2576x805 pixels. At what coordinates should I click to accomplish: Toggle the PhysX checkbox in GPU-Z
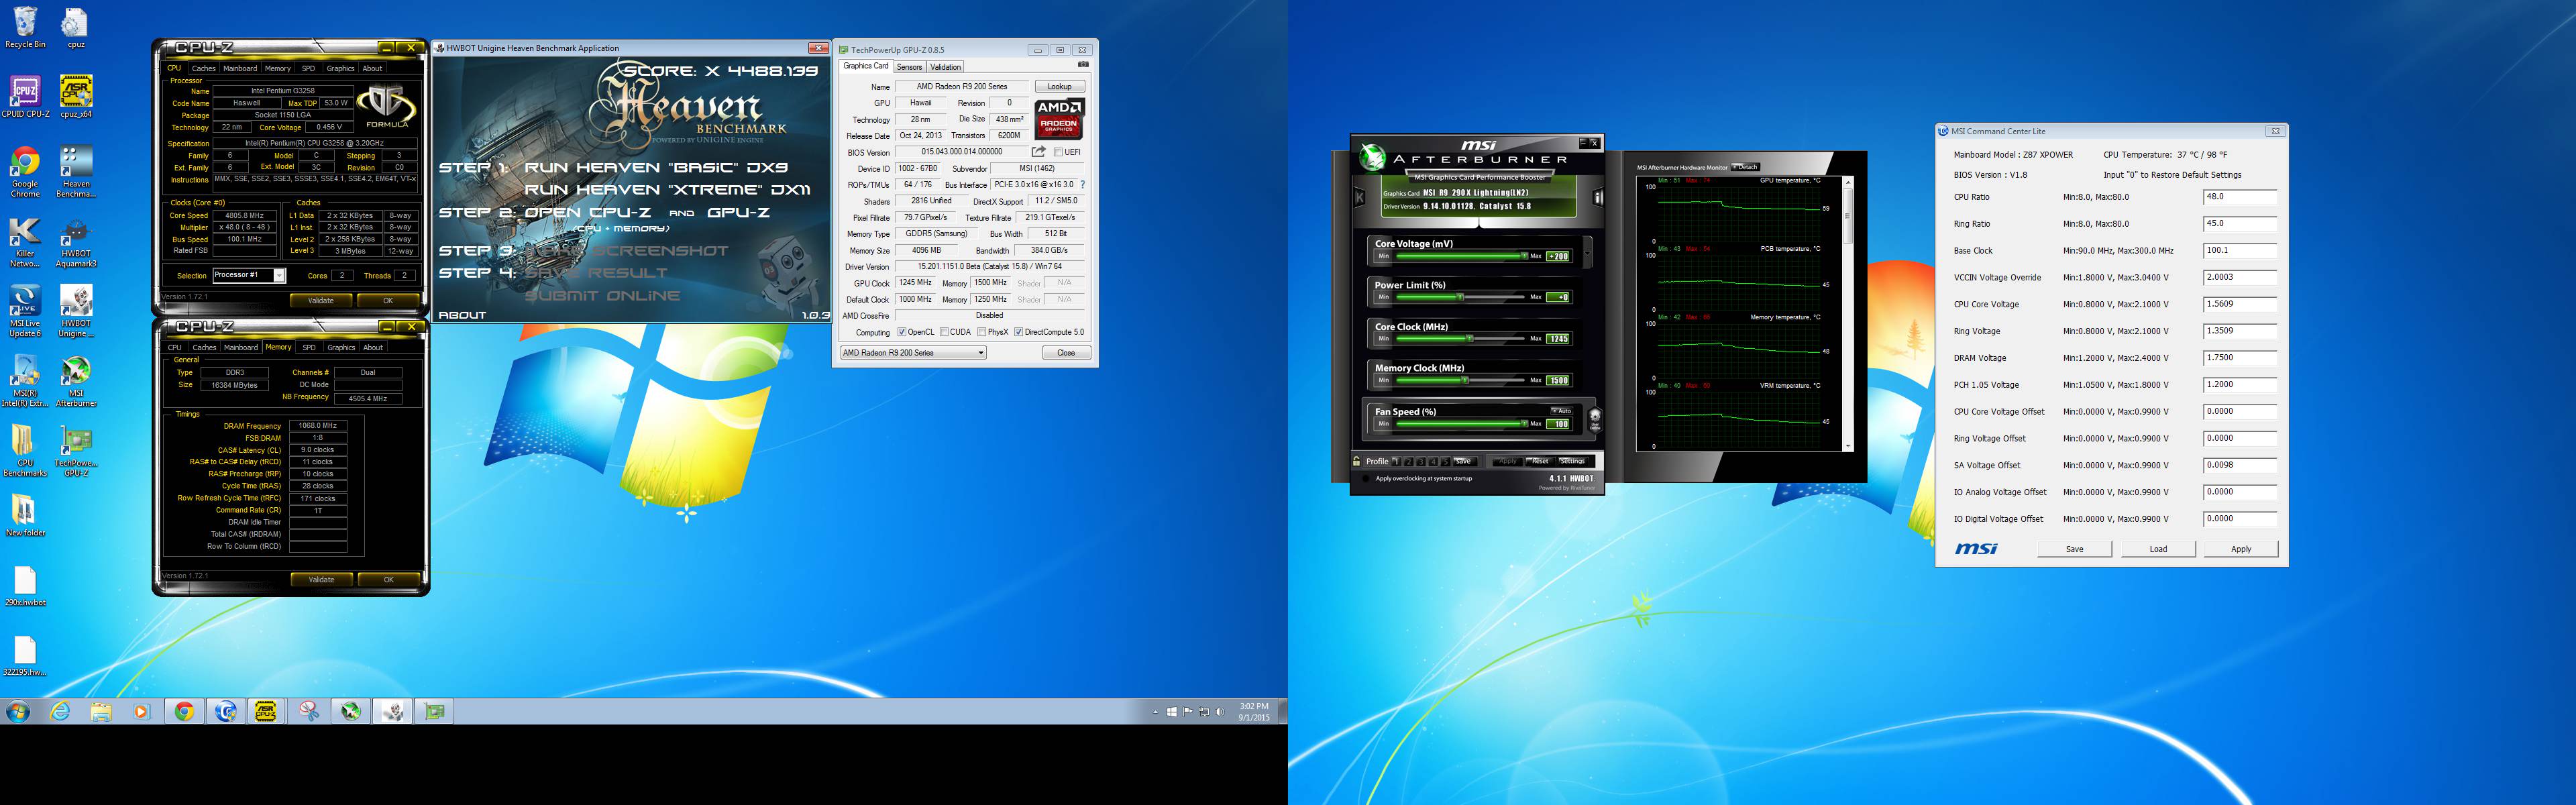point(982,332)
